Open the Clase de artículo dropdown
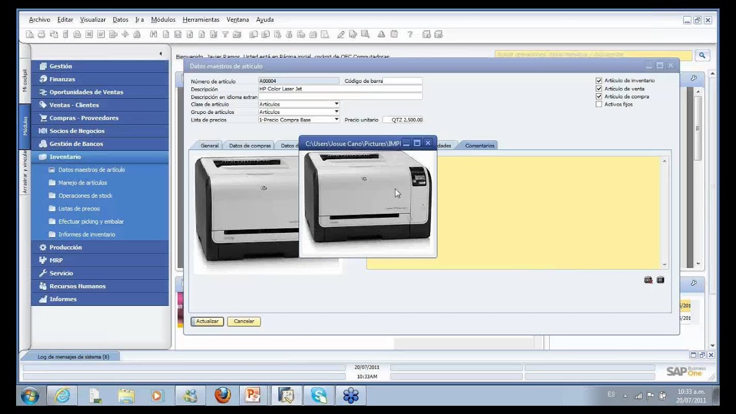The width and height of the screenshot is (736, 414). 336,104
